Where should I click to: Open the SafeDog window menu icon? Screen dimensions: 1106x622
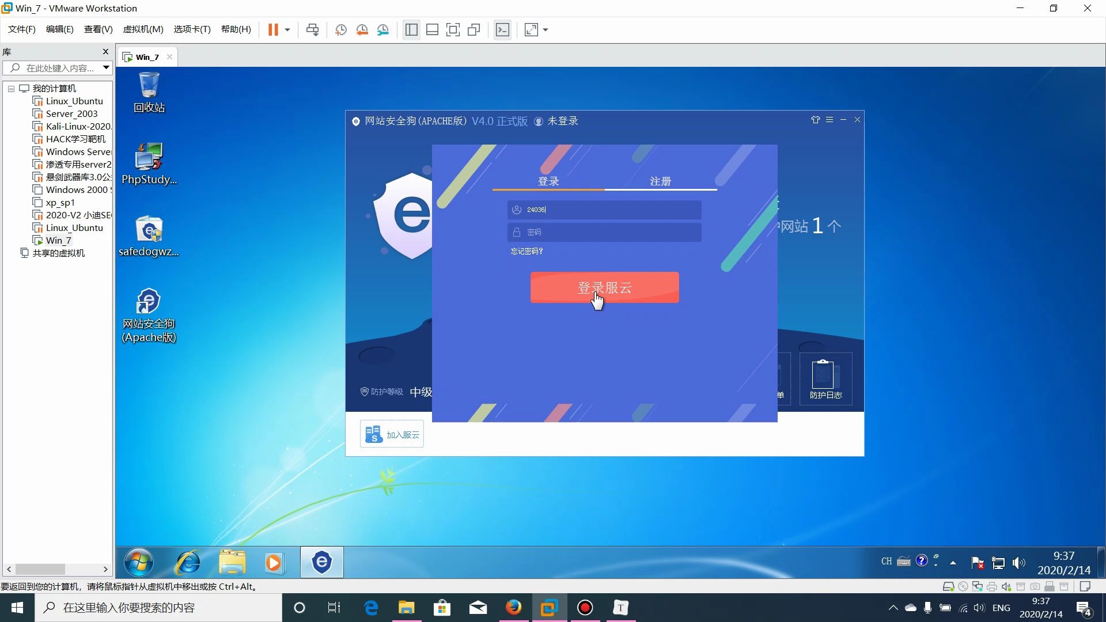829,120
